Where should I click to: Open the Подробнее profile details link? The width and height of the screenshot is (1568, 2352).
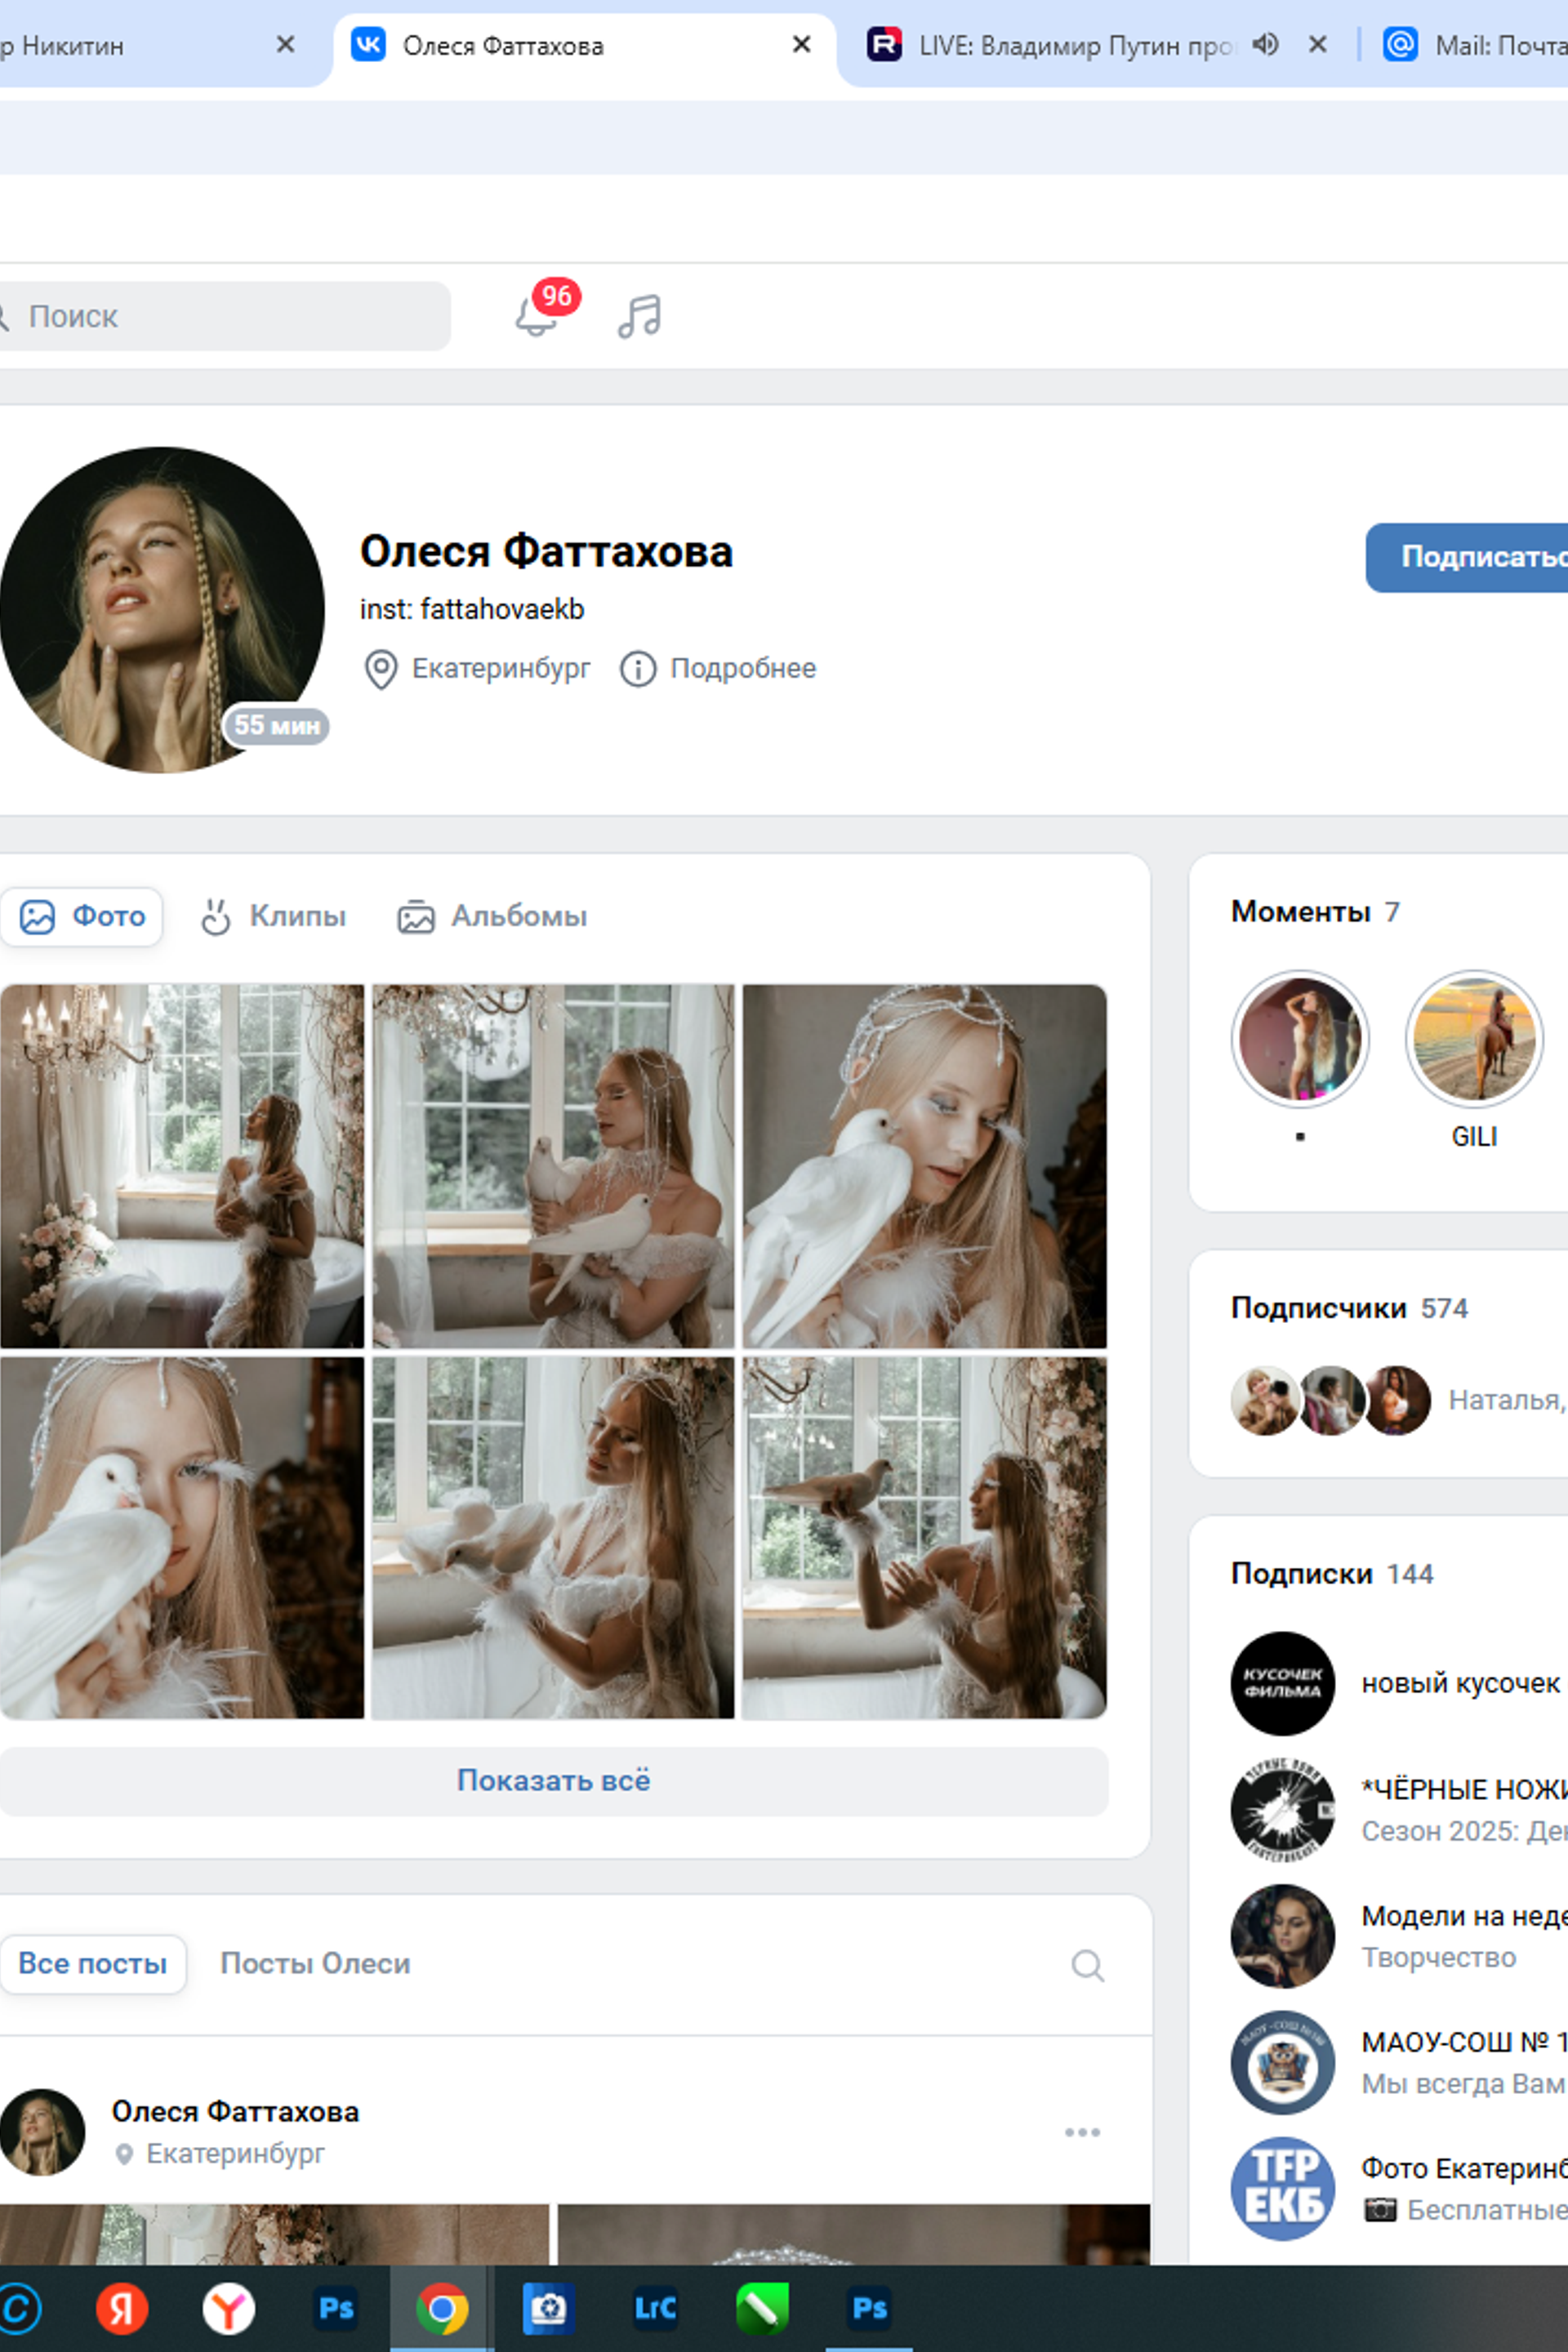(x=743, y=668)
